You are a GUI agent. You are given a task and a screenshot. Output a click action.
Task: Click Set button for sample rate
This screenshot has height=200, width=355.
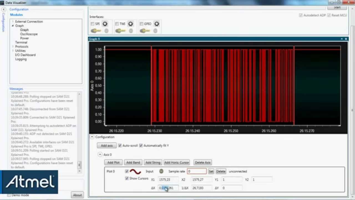(211, 171)
